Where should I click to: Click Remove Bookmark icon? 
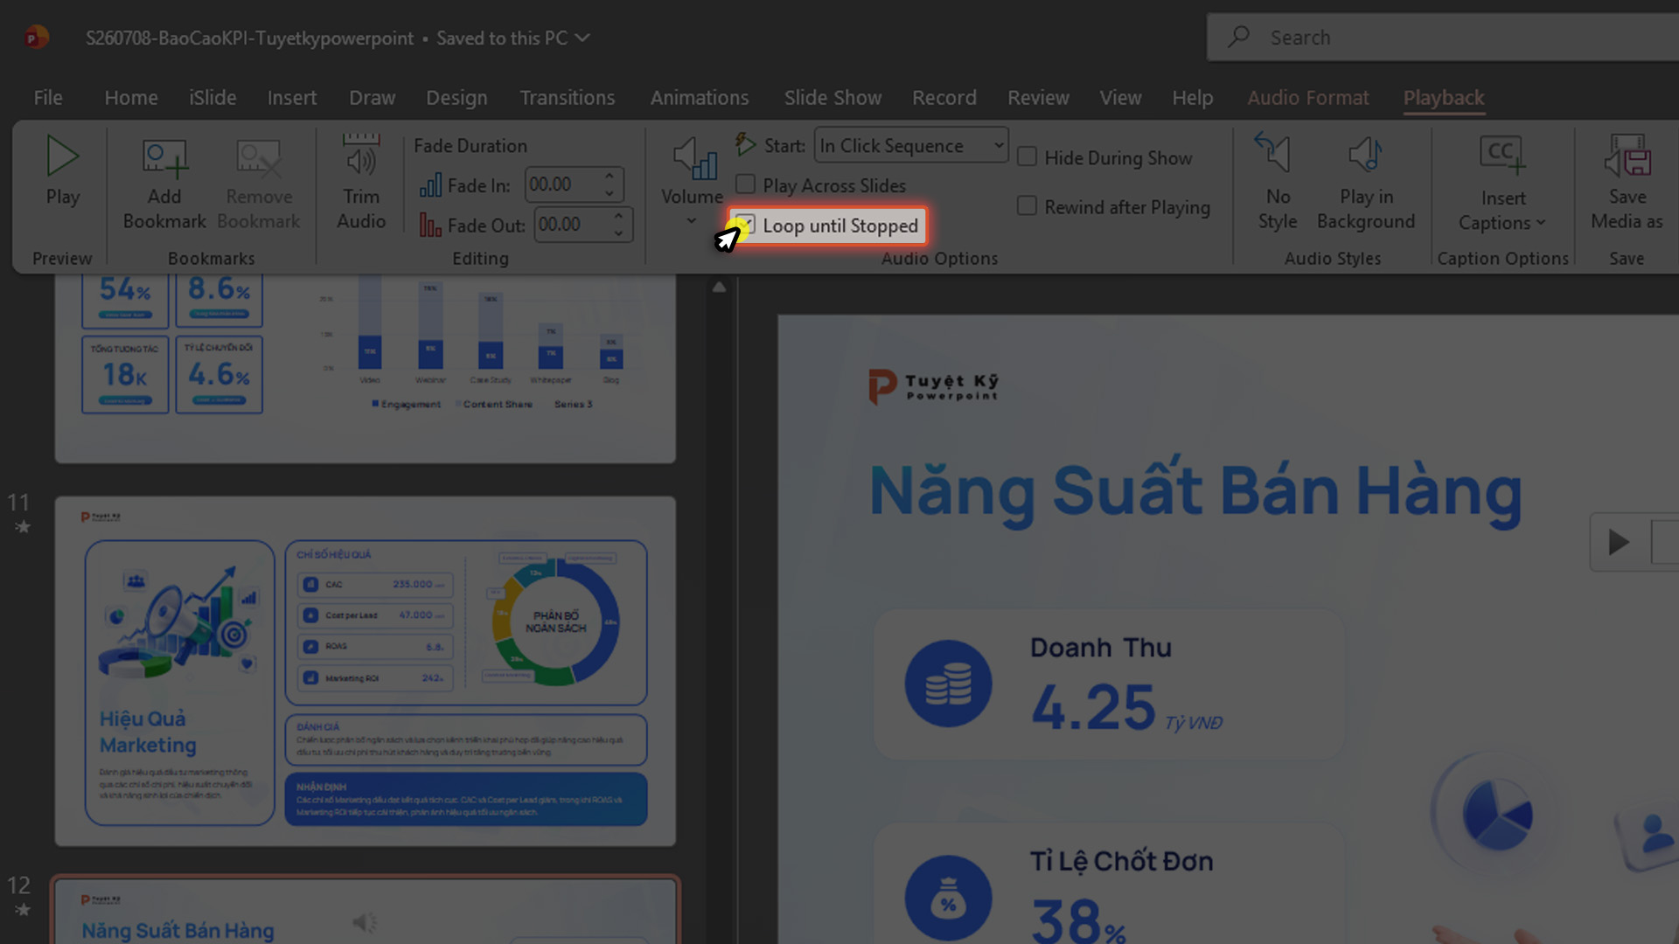point(259,159)
